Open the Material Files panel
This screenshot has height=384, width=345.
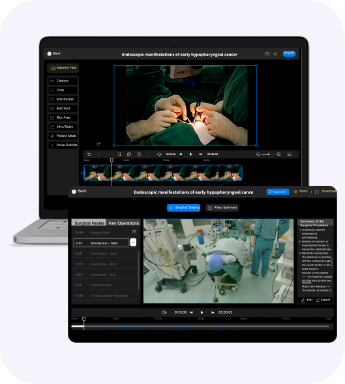coord(63,68)
